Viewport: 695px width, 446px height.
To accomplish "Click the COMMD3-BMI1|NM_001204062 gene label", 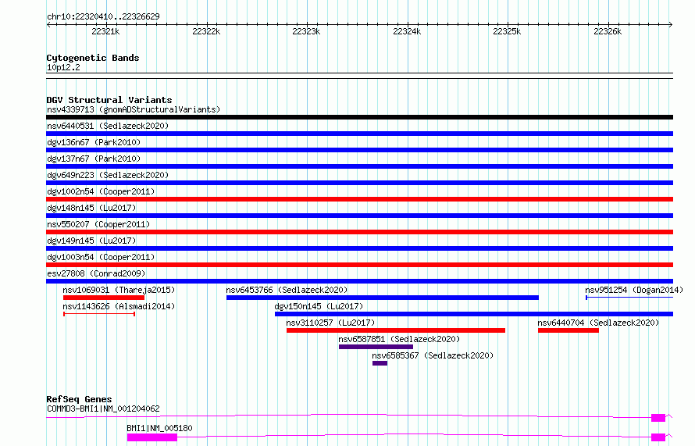I will tap(103, 409).
